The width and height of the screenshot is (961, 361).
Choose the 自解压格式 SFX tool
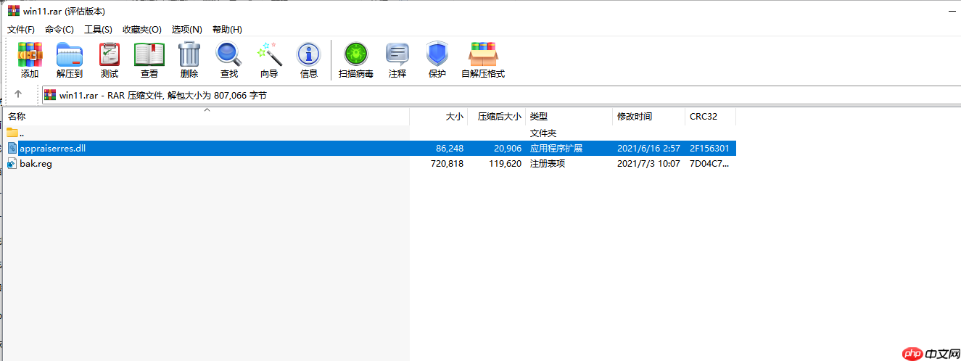tap(483, 54)
